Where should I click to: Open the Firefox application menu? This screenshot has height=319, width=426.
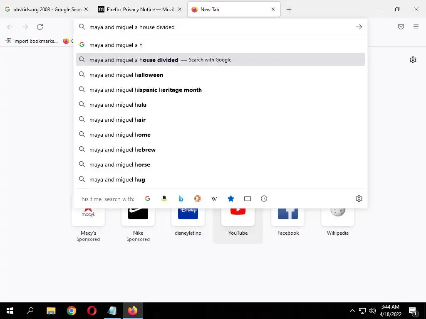pos(416,27)
